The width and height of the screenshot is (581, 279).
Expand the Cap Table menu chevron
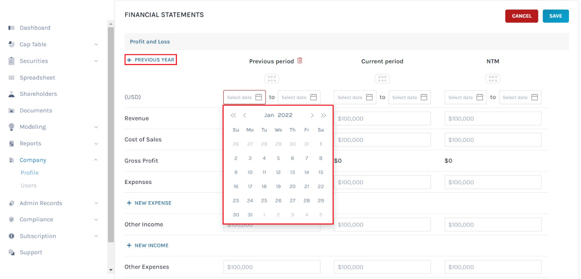point(96,44)
